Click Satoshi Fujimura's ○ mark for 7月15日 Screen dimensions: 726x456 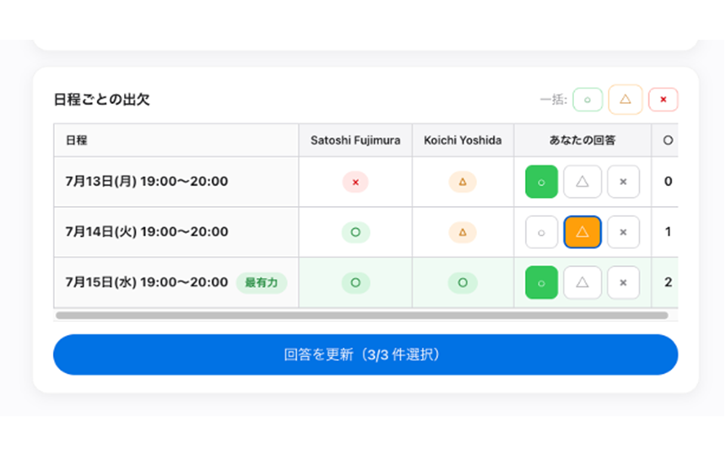pyautogui.click(x=355, y=282)
